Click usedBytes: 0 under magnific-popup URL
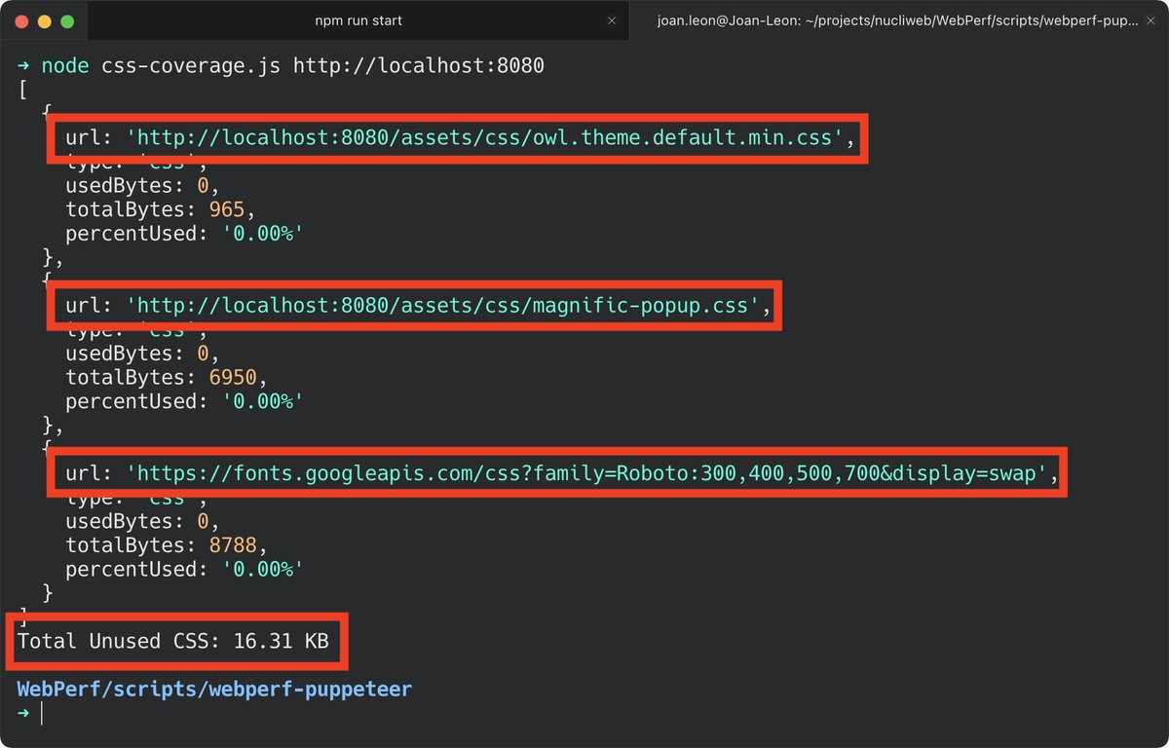This screenshot has width=1169, height=748. tap(142, 354)
